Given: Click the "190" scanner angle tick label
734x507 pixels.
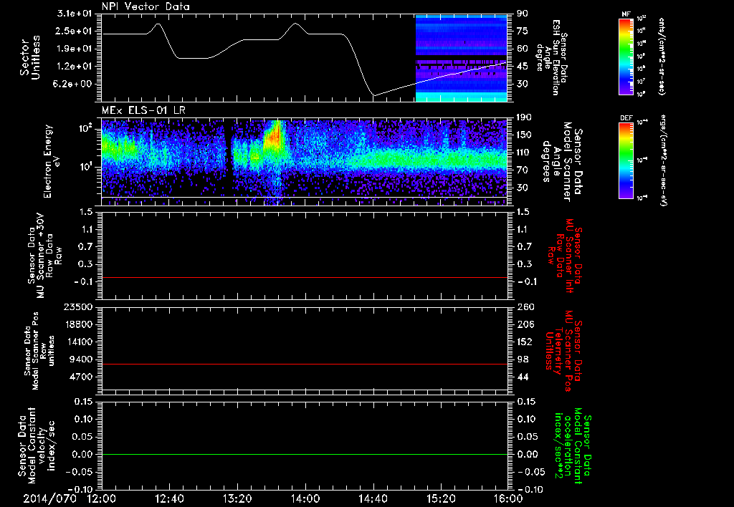Looking at the screenshot, I should point(524,117).
